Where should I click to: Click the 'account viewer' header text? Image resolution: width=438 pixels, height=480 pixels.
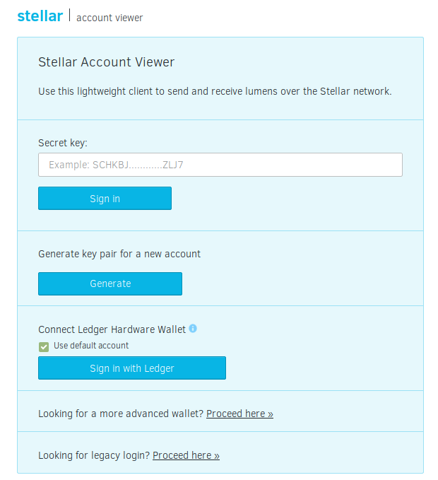coord(109,18)
